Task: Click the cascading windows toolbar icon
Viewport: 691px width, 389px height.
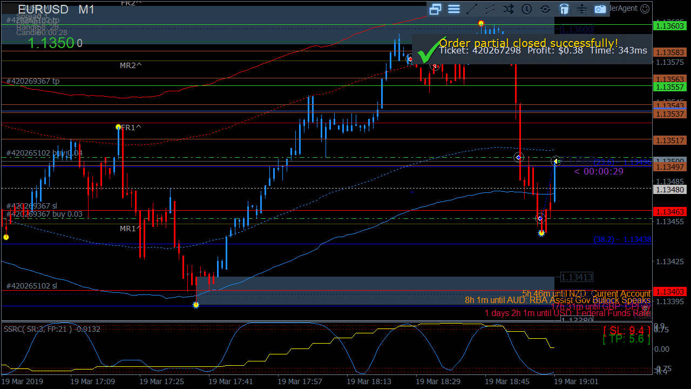Action: point(436,9)
